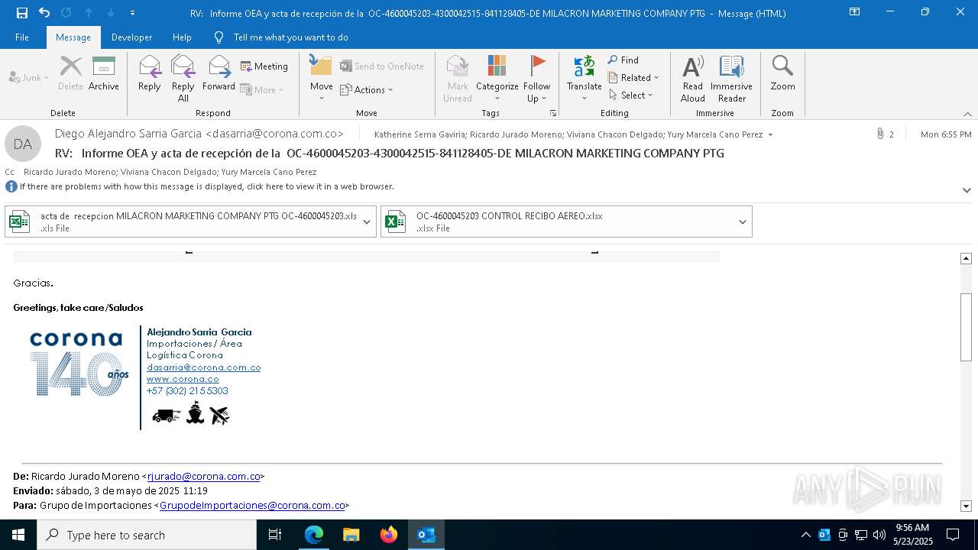Switch to the Developer tab
The width and height of the screenshot is (978, 550).
131,37
